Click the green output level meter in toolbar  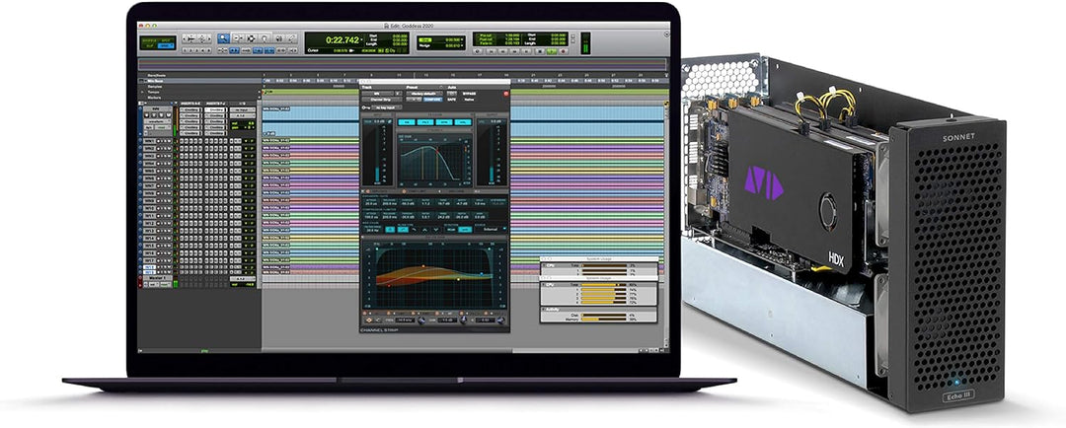click(x=585, y=42)
